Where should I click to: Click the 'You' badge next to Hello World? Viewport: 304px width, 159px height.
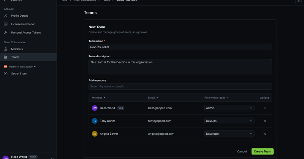pyautogui.click(x=120, y=108)
